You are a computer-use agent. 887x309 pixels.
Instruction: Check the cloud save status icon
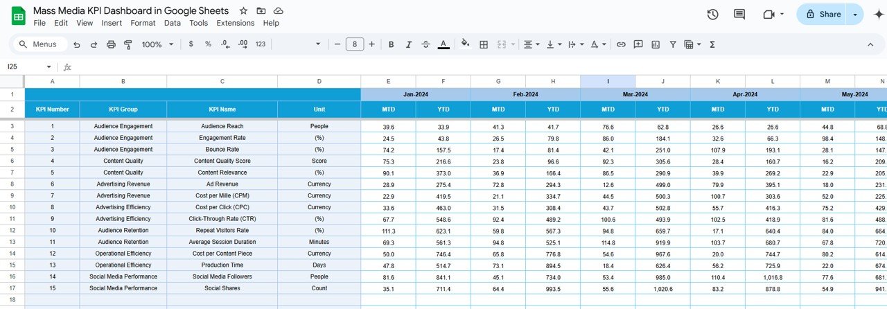coord(279,11)
